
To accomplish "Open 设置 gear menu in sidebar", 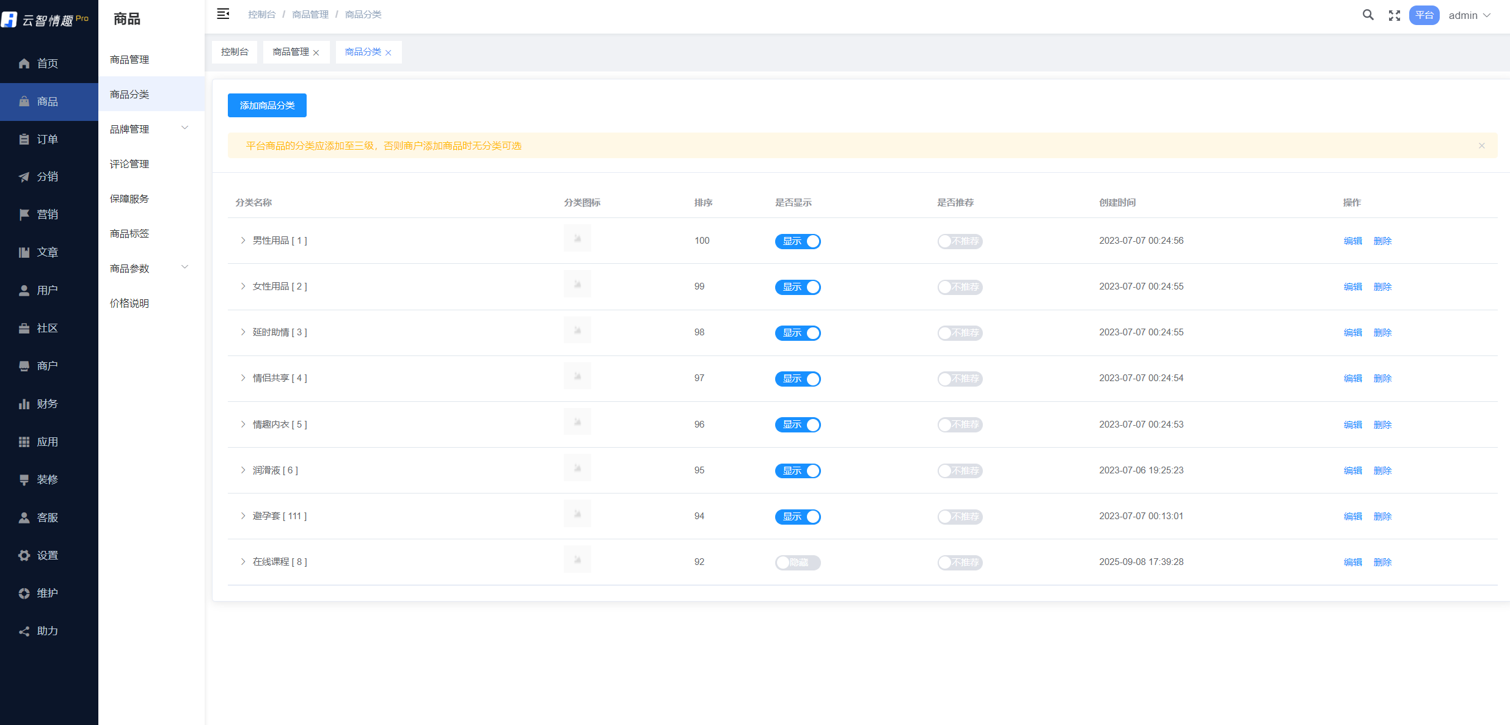I will pyautogui.click(x=47, y=555).
